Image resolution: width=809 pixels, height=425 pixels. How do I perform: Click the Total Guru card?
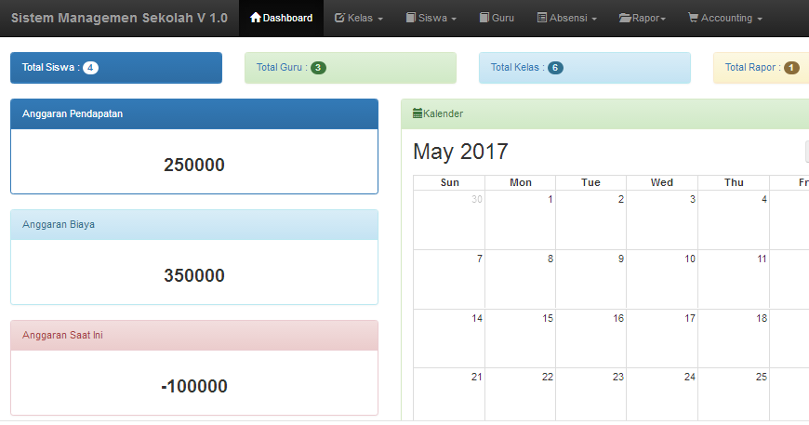pyautogui.click(x=351, y=68)
